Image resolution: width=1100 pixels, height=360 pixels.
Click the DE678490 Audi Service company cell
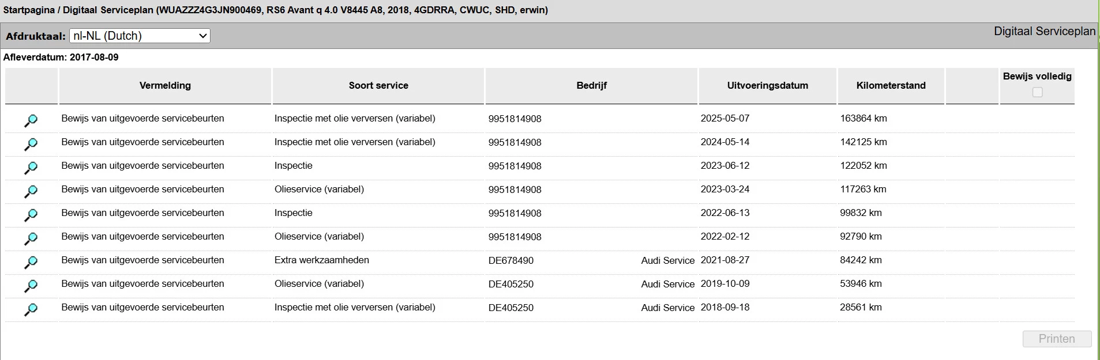click(591, 260)
